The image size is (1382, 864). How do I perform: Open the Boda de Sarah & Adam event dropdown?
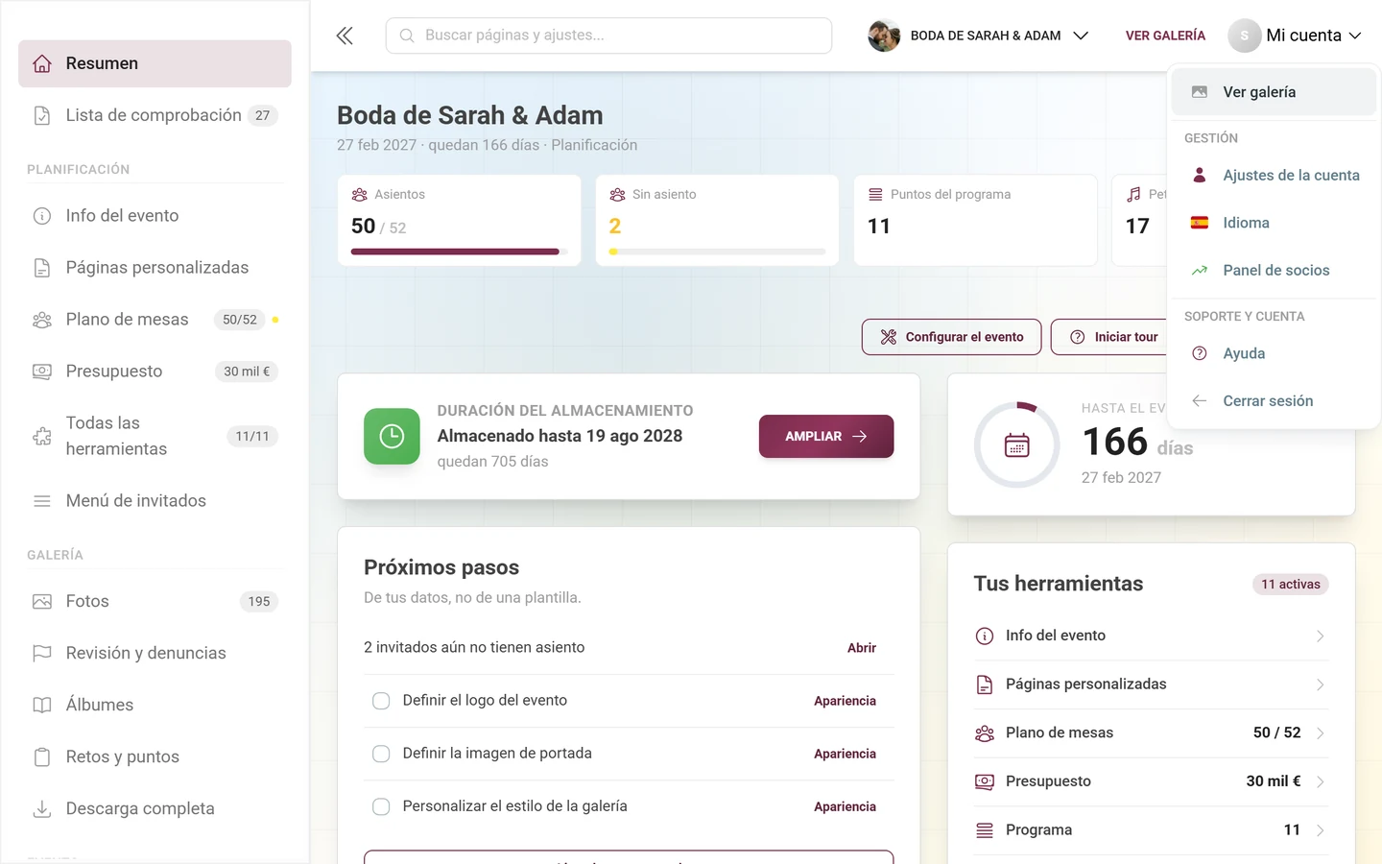(978, 36)
